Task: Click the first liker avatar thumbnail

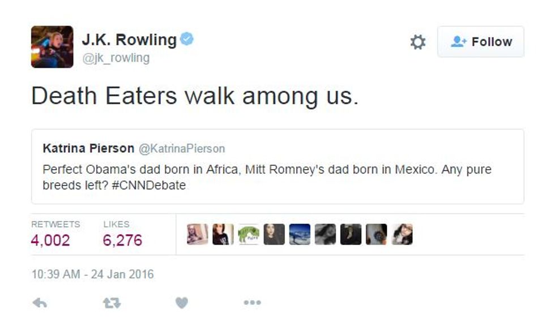Action: [198, 234]
